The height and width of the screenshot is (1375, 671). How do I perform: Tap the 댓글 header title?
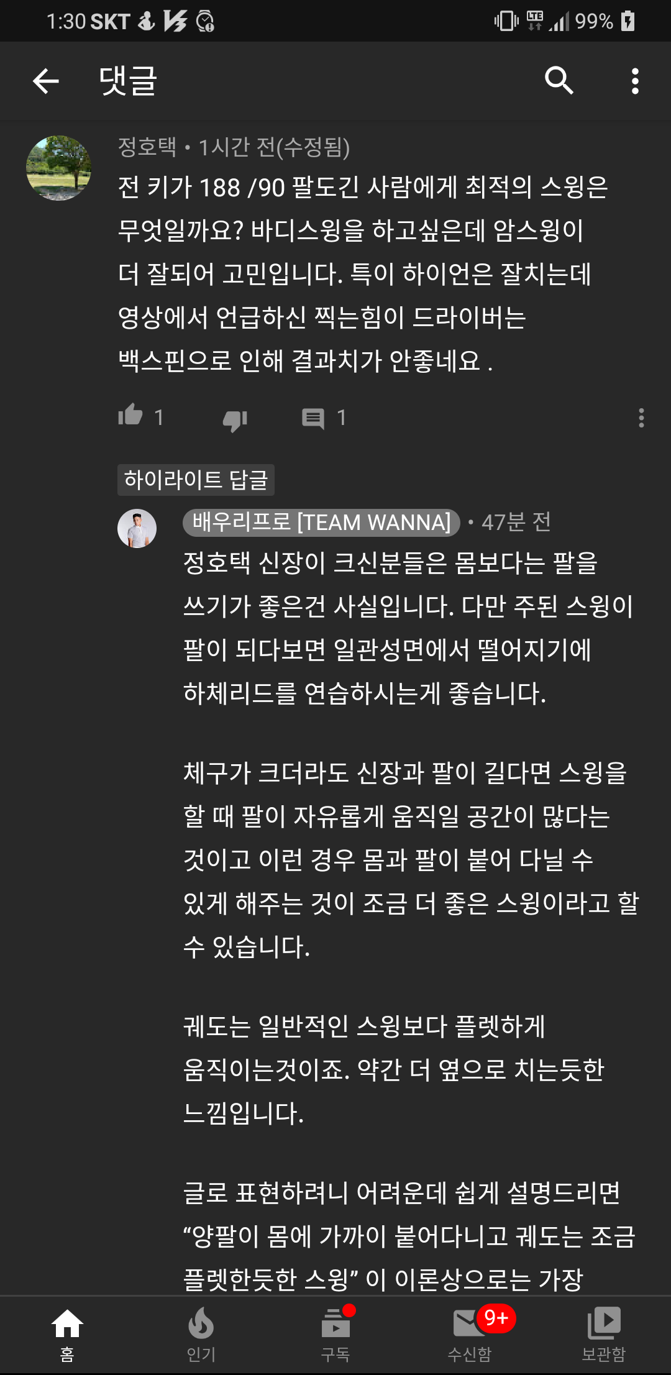click(x=128, y=81)
